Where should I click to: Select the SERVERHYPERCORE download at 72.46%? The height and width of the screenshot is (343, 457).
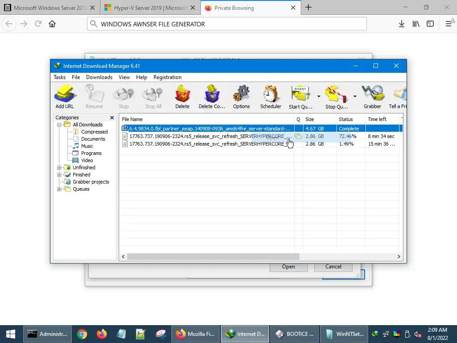pyautogui.click(x=262, y=136)
